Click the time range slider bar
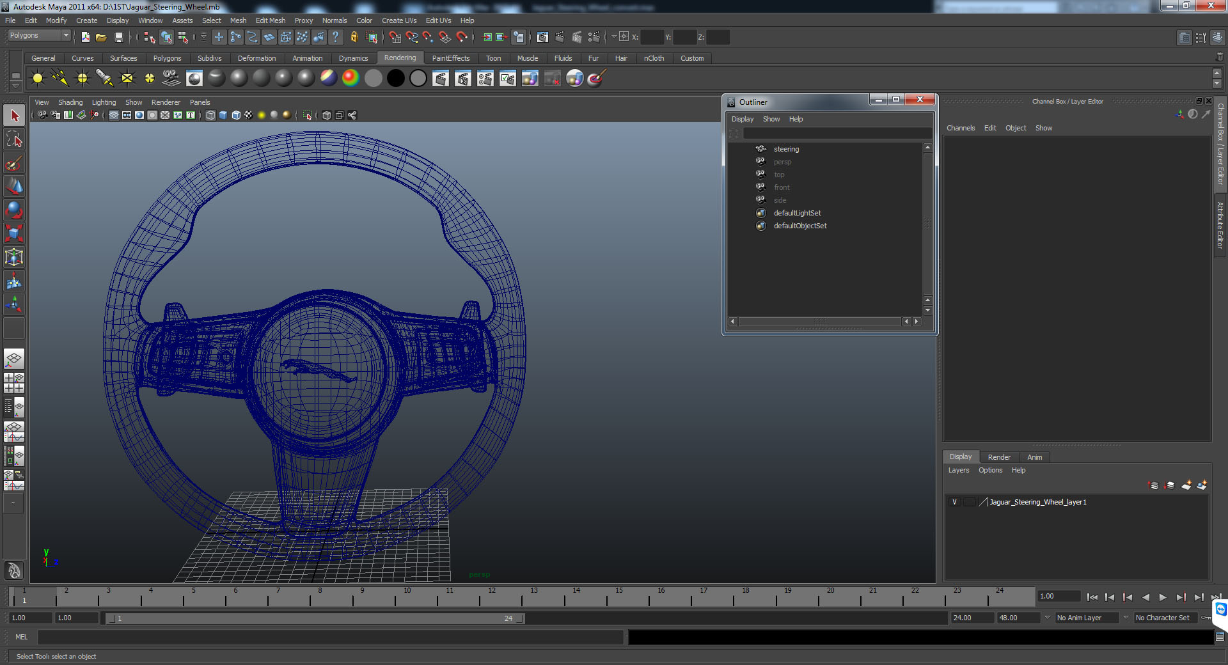Screen dimensions: 1228x665 click(315, 618)
